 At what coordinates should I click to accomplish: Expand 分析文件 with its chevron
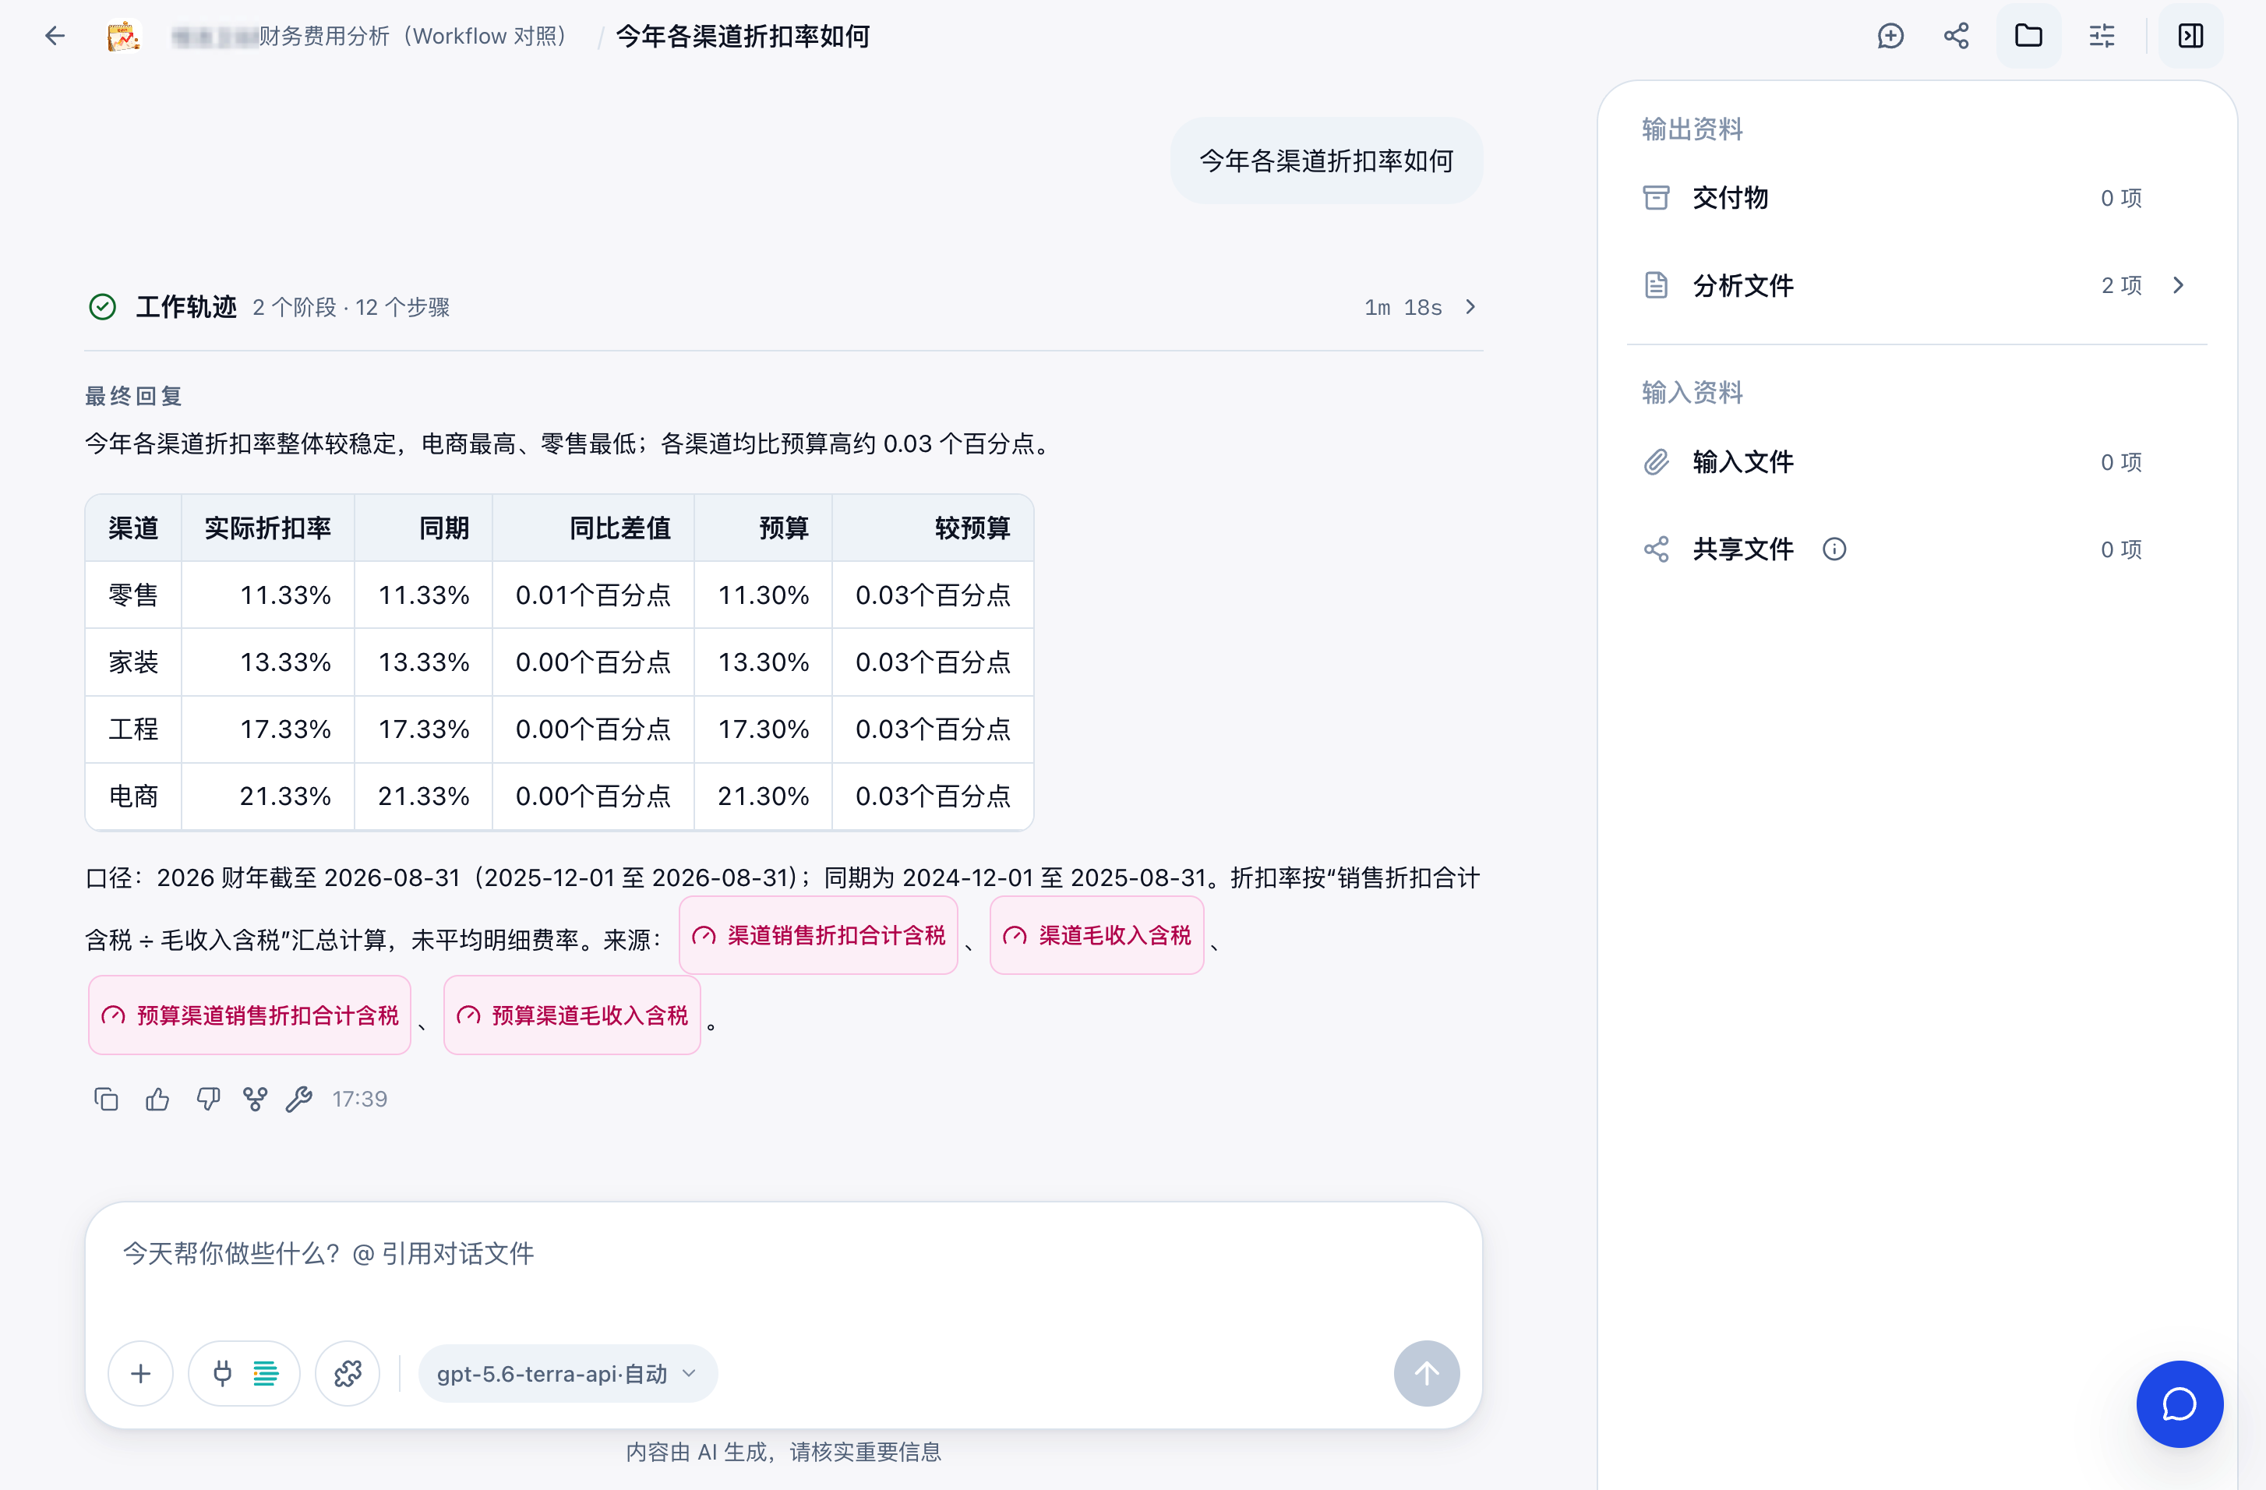2179,286
